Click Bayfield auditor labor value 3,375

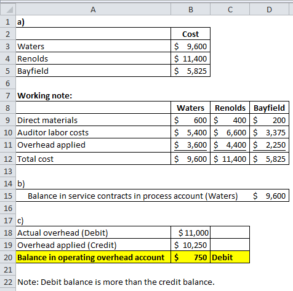269,132
